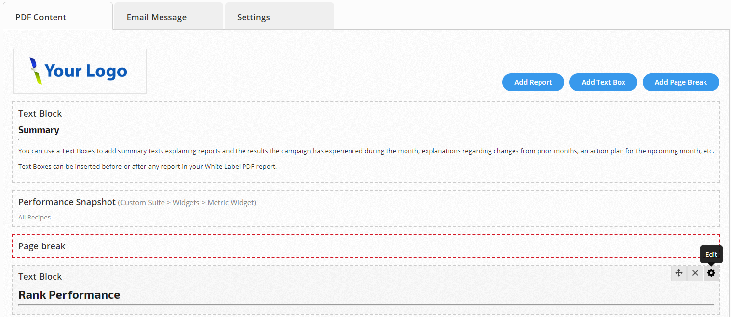Click the Add Text Box button
Image resolution: width=731 pixels, height=317 pixels.
603,82
